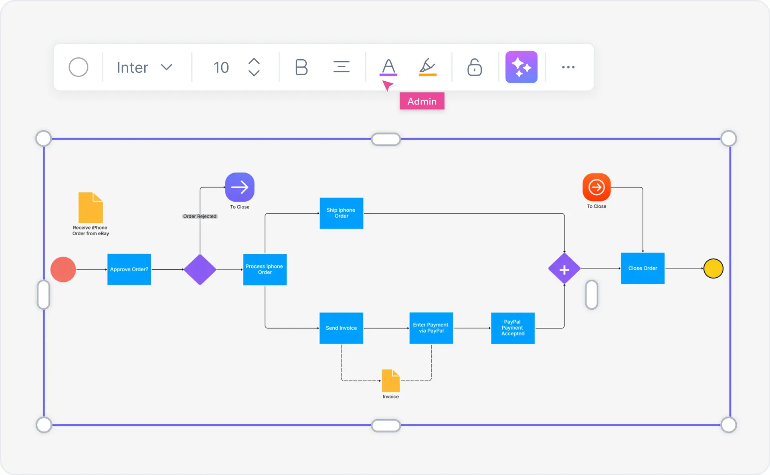The width and height of the screenshot is (770, 475).
Task: Toggle the lock on the selection
Action: pyautogui.click(x=474, y=67)
